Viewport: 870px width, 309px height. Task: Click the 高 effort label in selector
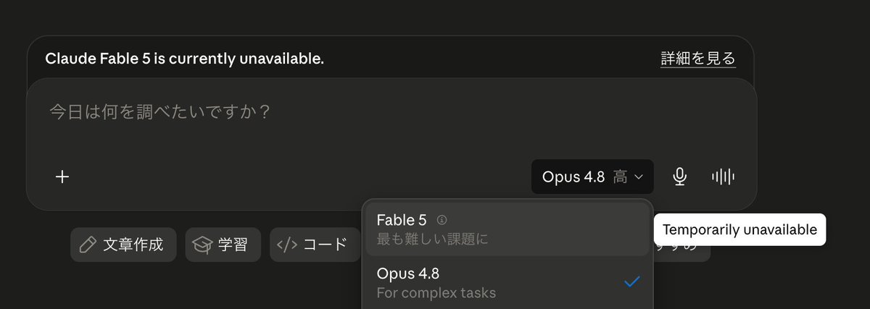620,177
